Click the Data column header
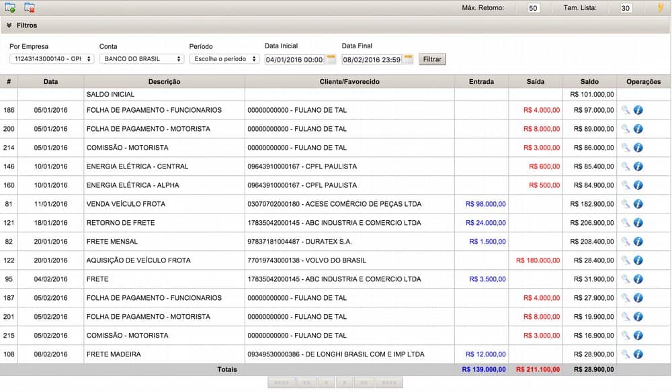Image resolution: width=672 pixels, height=392 pixels. tap(50, 81)
